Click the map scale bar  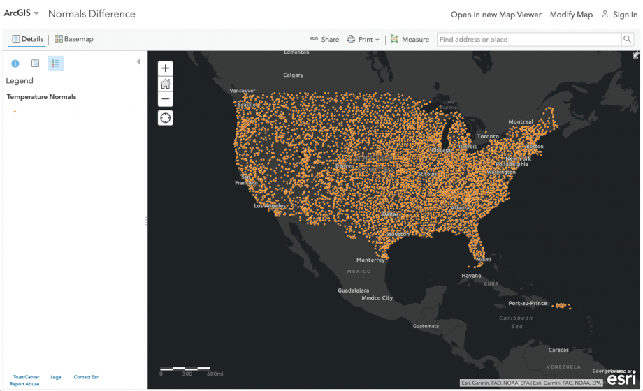[x=191, y=371]
